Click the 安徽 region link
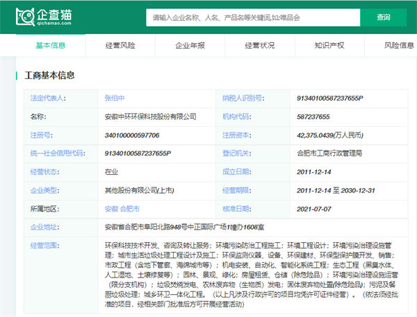The image size is (417, 317). (x=111, y=208)
